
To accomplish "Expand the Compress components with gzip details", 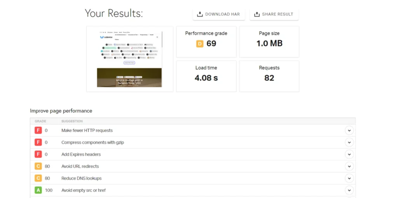I will click(349, 142).
